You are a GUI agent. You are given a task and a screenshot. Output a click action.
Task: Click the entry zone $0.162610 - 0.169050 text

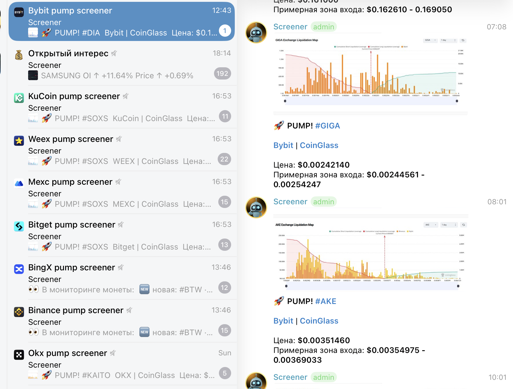[x=409, y=9]
